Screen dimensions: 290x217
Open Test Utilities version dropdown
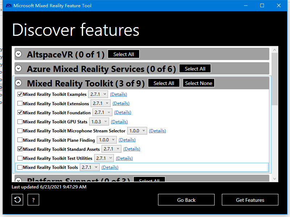coord(104,158)
